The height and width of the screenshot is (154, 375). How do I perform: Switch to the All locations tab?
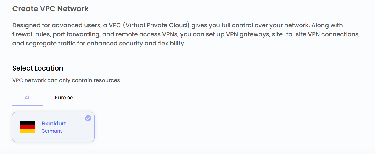pyautogui.click(x=27, y=98)
